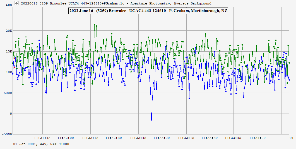
Task: Click the 11:31:45 time label
Action: tap(42, 138)
